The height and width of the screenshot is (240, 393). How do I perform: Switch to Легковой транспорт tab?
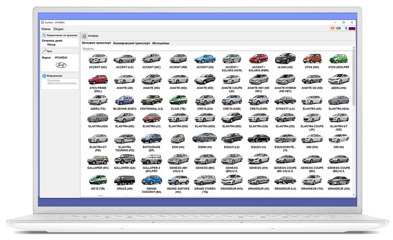[96, 43]
